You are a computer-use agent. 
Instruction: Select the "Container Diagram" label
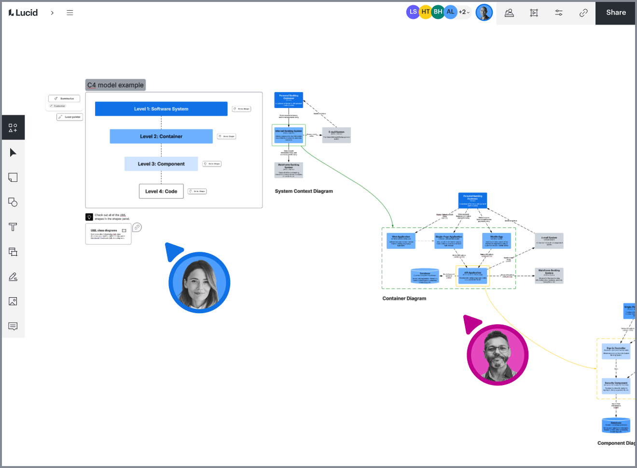tap(404, 299)
